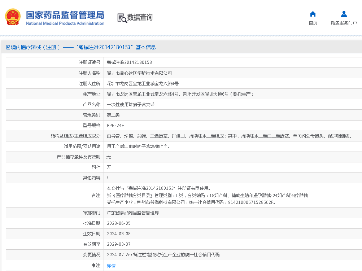Click the 变更情况 label
The image size is (362, 271).
coord(92,255)
